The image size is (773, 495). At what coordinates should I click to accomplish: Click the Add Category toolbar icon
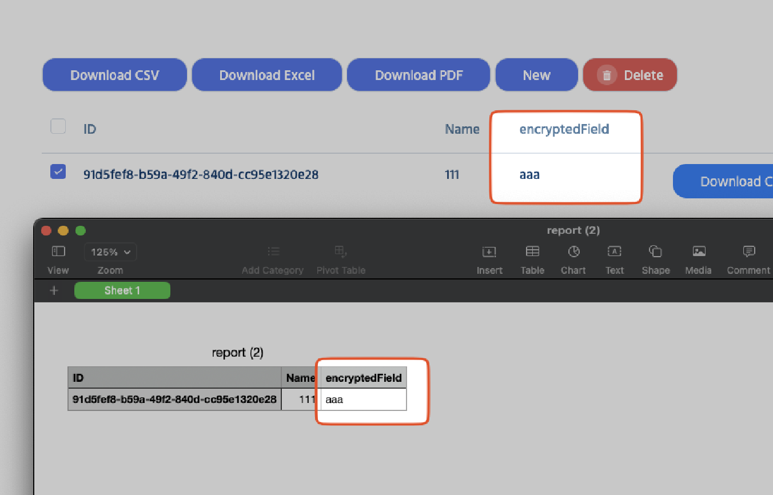pyautogui.click(x=273, y=252)
